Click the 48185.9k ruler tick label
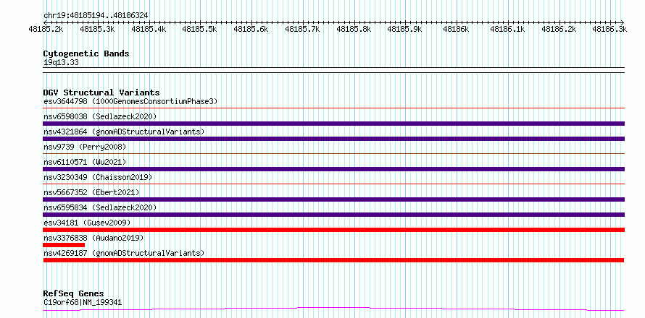 (x=405, y=29)
